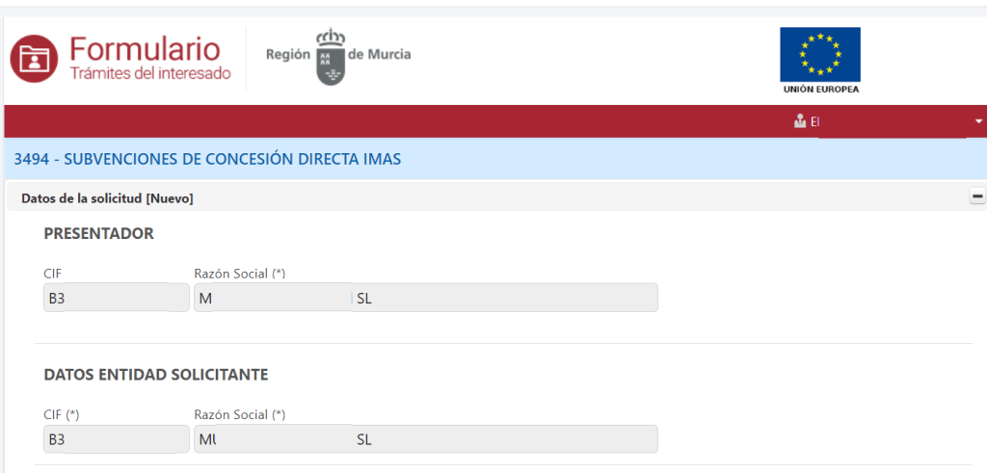The height and width of the screenshot is (473, 987).
Task: Collapse the panel with the minus button
Action: (977, 197)
